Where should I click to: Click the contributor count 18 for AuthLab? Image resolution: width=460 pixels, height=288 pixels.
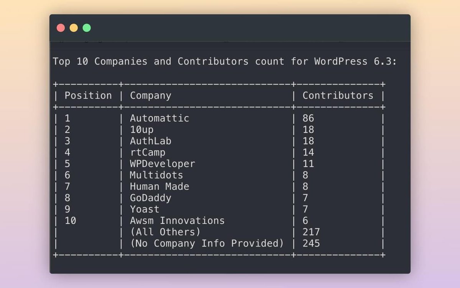click(x=309, y=141)
